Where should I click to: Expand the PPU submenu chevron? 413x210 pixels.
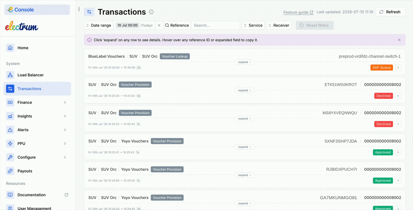(65, 144)
